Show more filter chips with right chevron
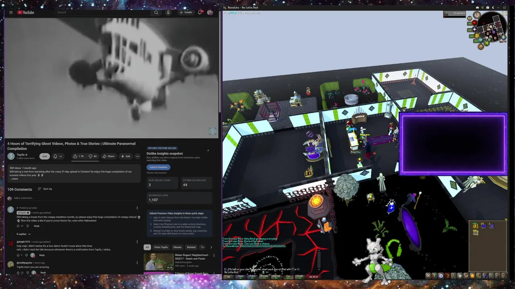The height and width of the screenshot is (289, 515). (211, 247)
